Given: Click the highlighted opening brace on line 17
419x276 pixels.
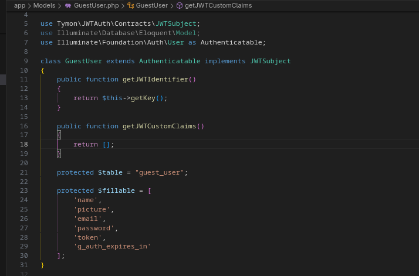Looking at the screenshot, I should 59,135.
